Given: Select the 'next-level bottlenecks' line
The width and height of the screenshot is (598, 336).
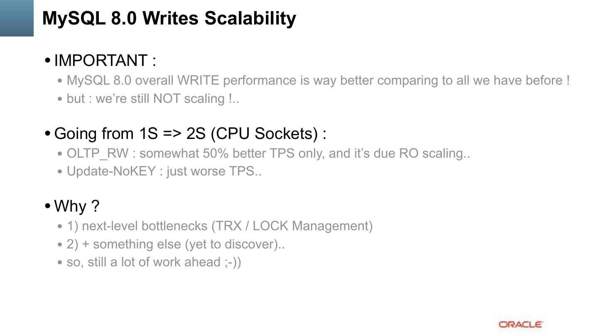Looking at the screenshot, I should pos(220,226).
